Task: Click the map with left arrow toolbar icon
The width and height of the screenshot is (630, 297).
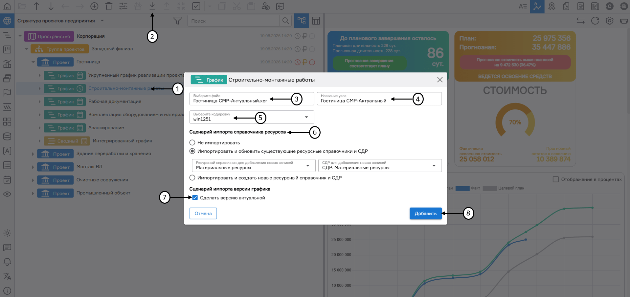Action: [x=280, y=6]
